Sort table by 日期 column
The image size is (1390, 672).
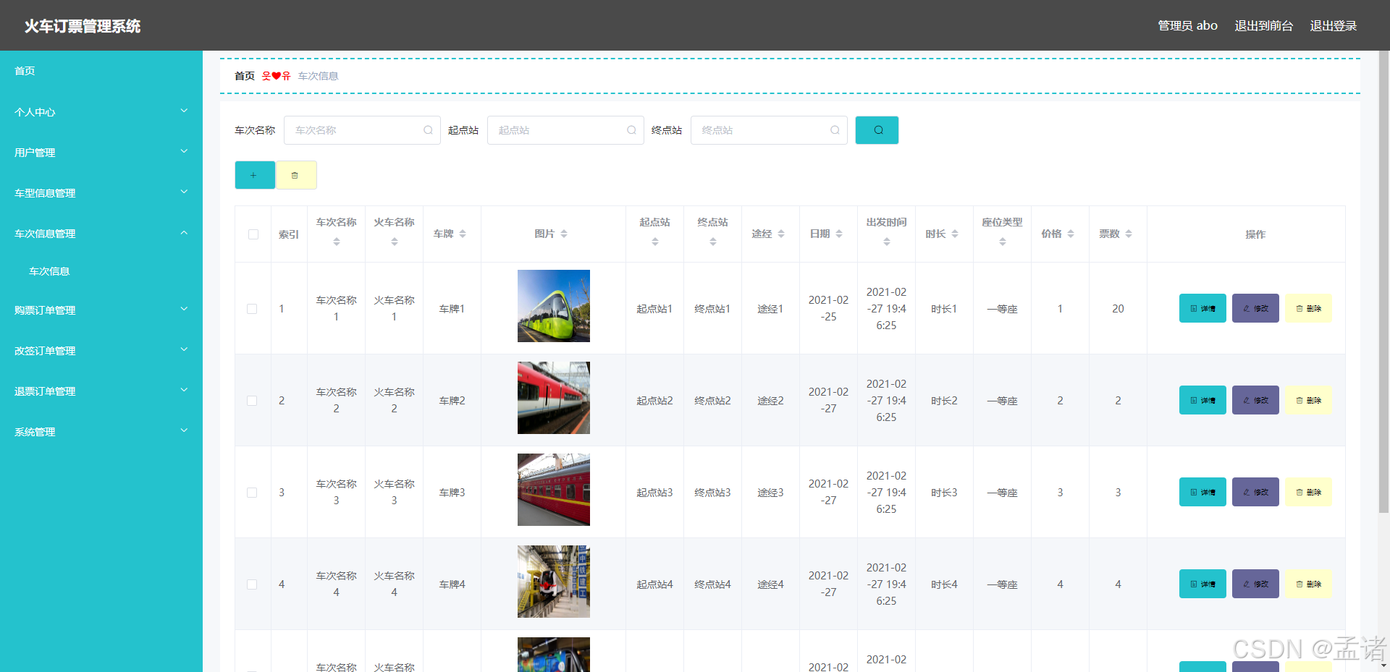point(839,234)
